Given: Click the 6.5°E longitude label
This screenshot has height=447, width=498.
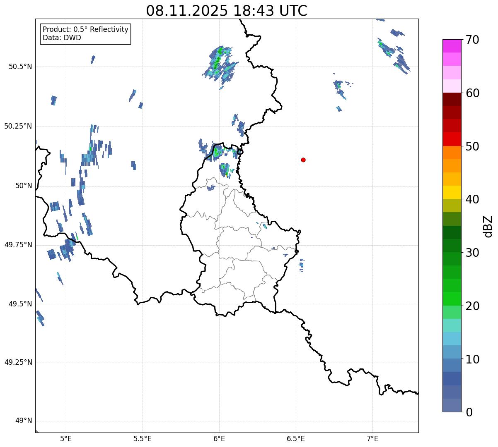Looking at the screenshot, I should [x=296, y=438].
